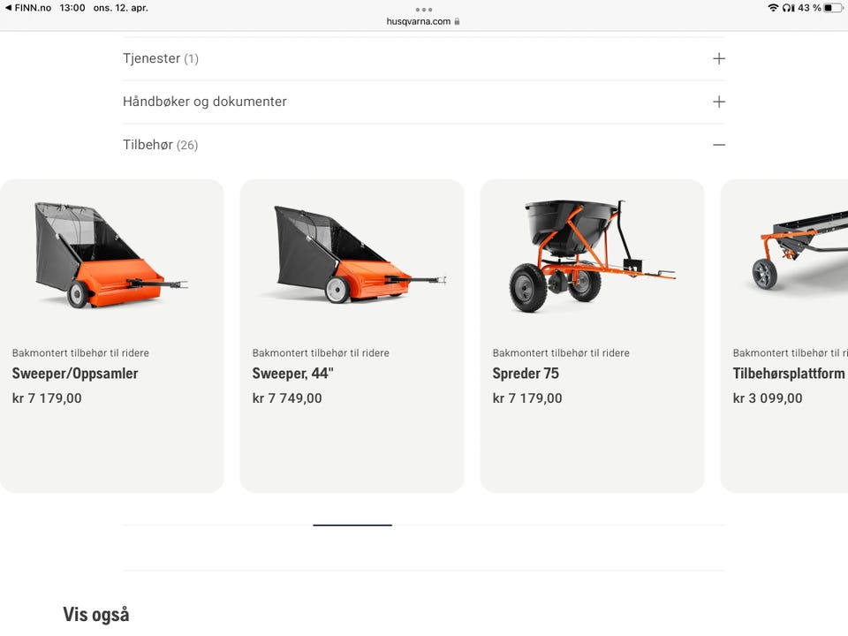Tap the Wi-Fi status icon

[773, 8]
